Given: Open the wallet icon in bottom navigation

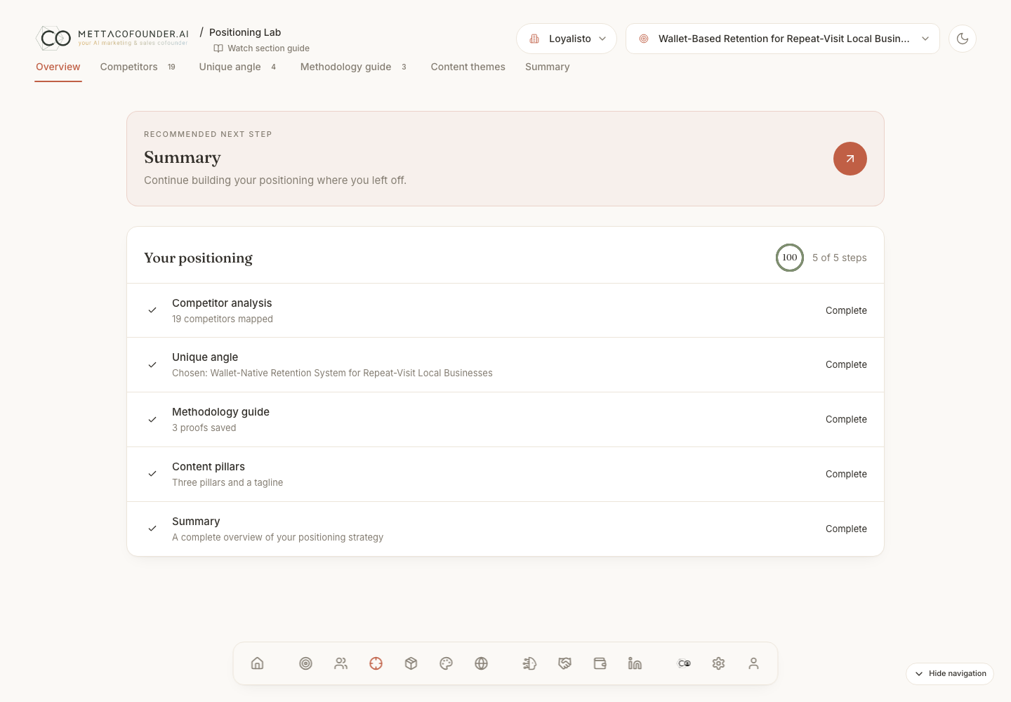Looking at the screenshot, I should [600, 663].
